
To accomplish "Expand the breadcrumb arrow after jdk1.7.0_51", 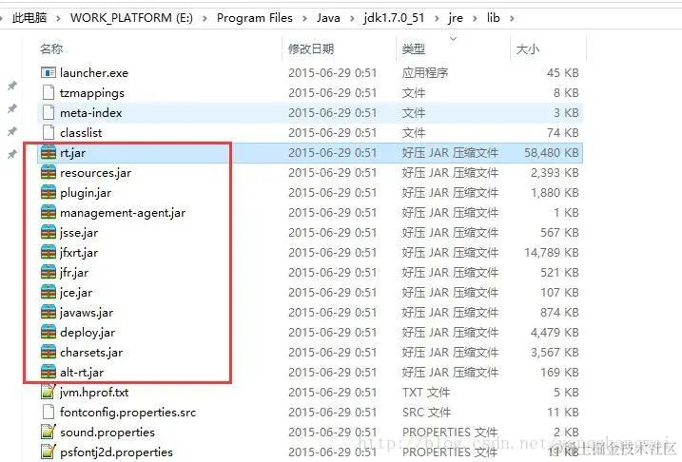I will click(437, 18).
